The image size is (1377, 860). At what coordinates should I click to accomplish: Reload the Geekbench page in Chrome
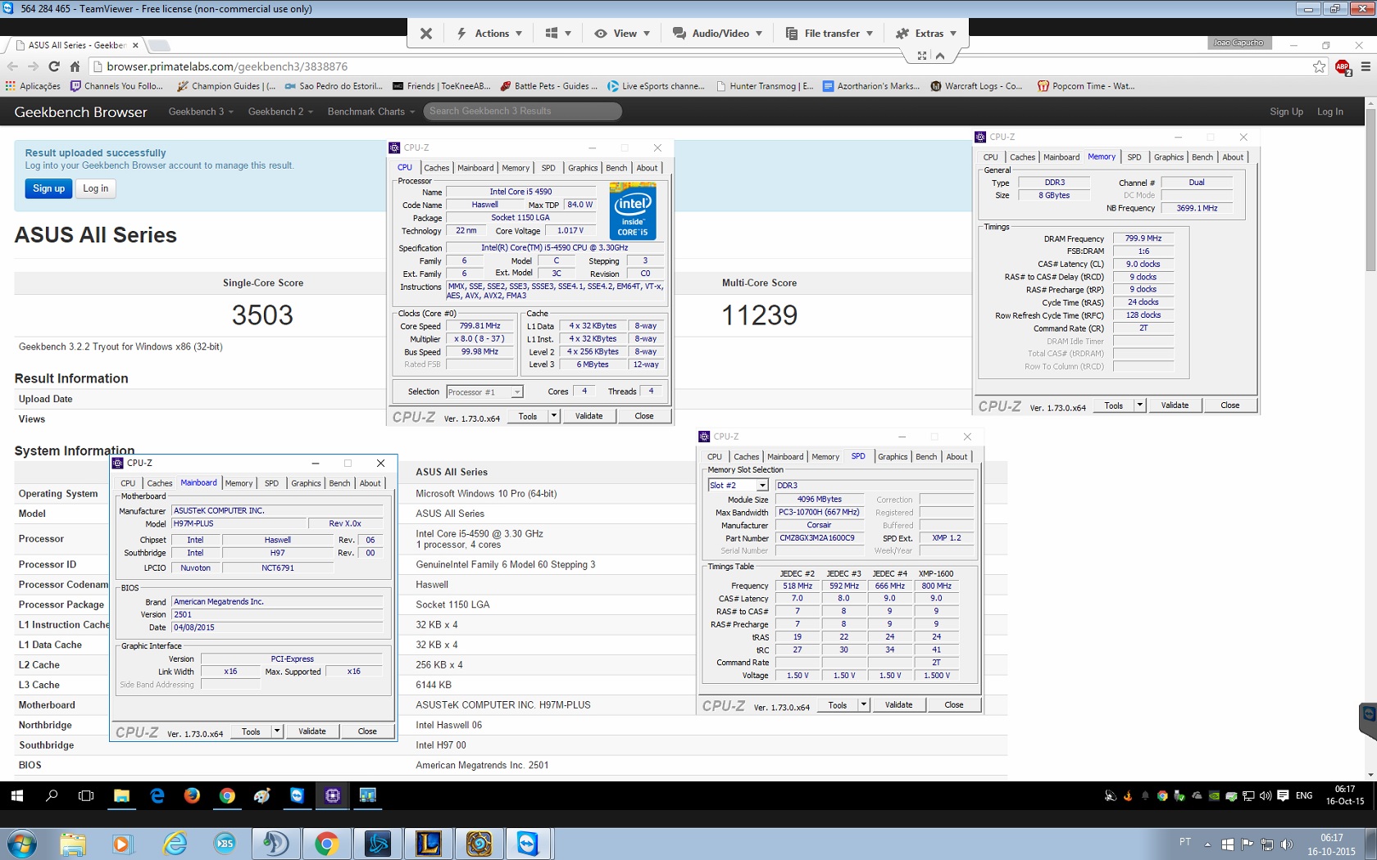54,66
